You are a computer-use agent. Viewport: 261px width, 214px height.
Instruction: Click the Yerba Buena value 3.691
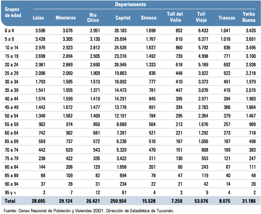coord(251,39)
